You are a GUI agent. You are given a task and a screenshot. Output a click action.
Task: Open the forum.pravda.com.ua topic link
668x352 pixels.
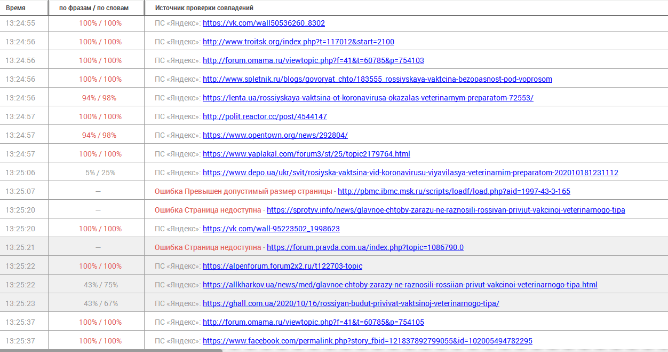click(x=365, y=247)
